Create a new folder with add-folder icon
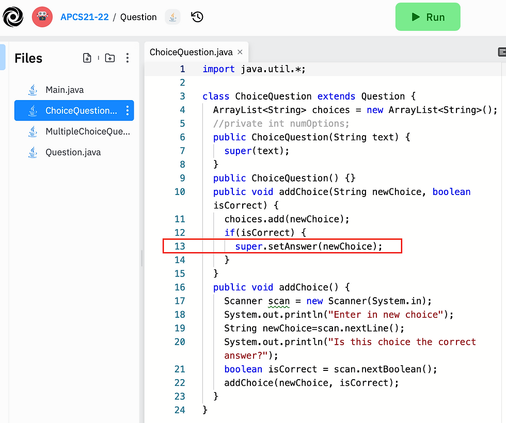Image resolution: width=506 pixels, height=423 pixels. coord(110,58)
